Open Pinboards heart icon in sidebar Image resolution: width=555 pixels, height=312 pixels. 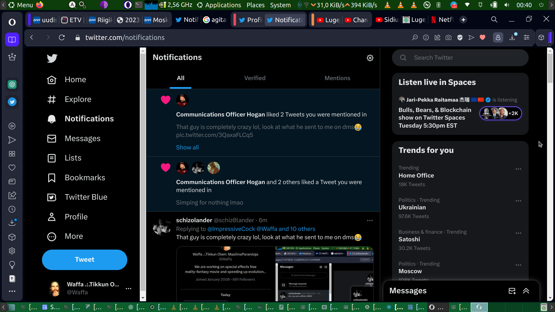[x=12, y=168]
